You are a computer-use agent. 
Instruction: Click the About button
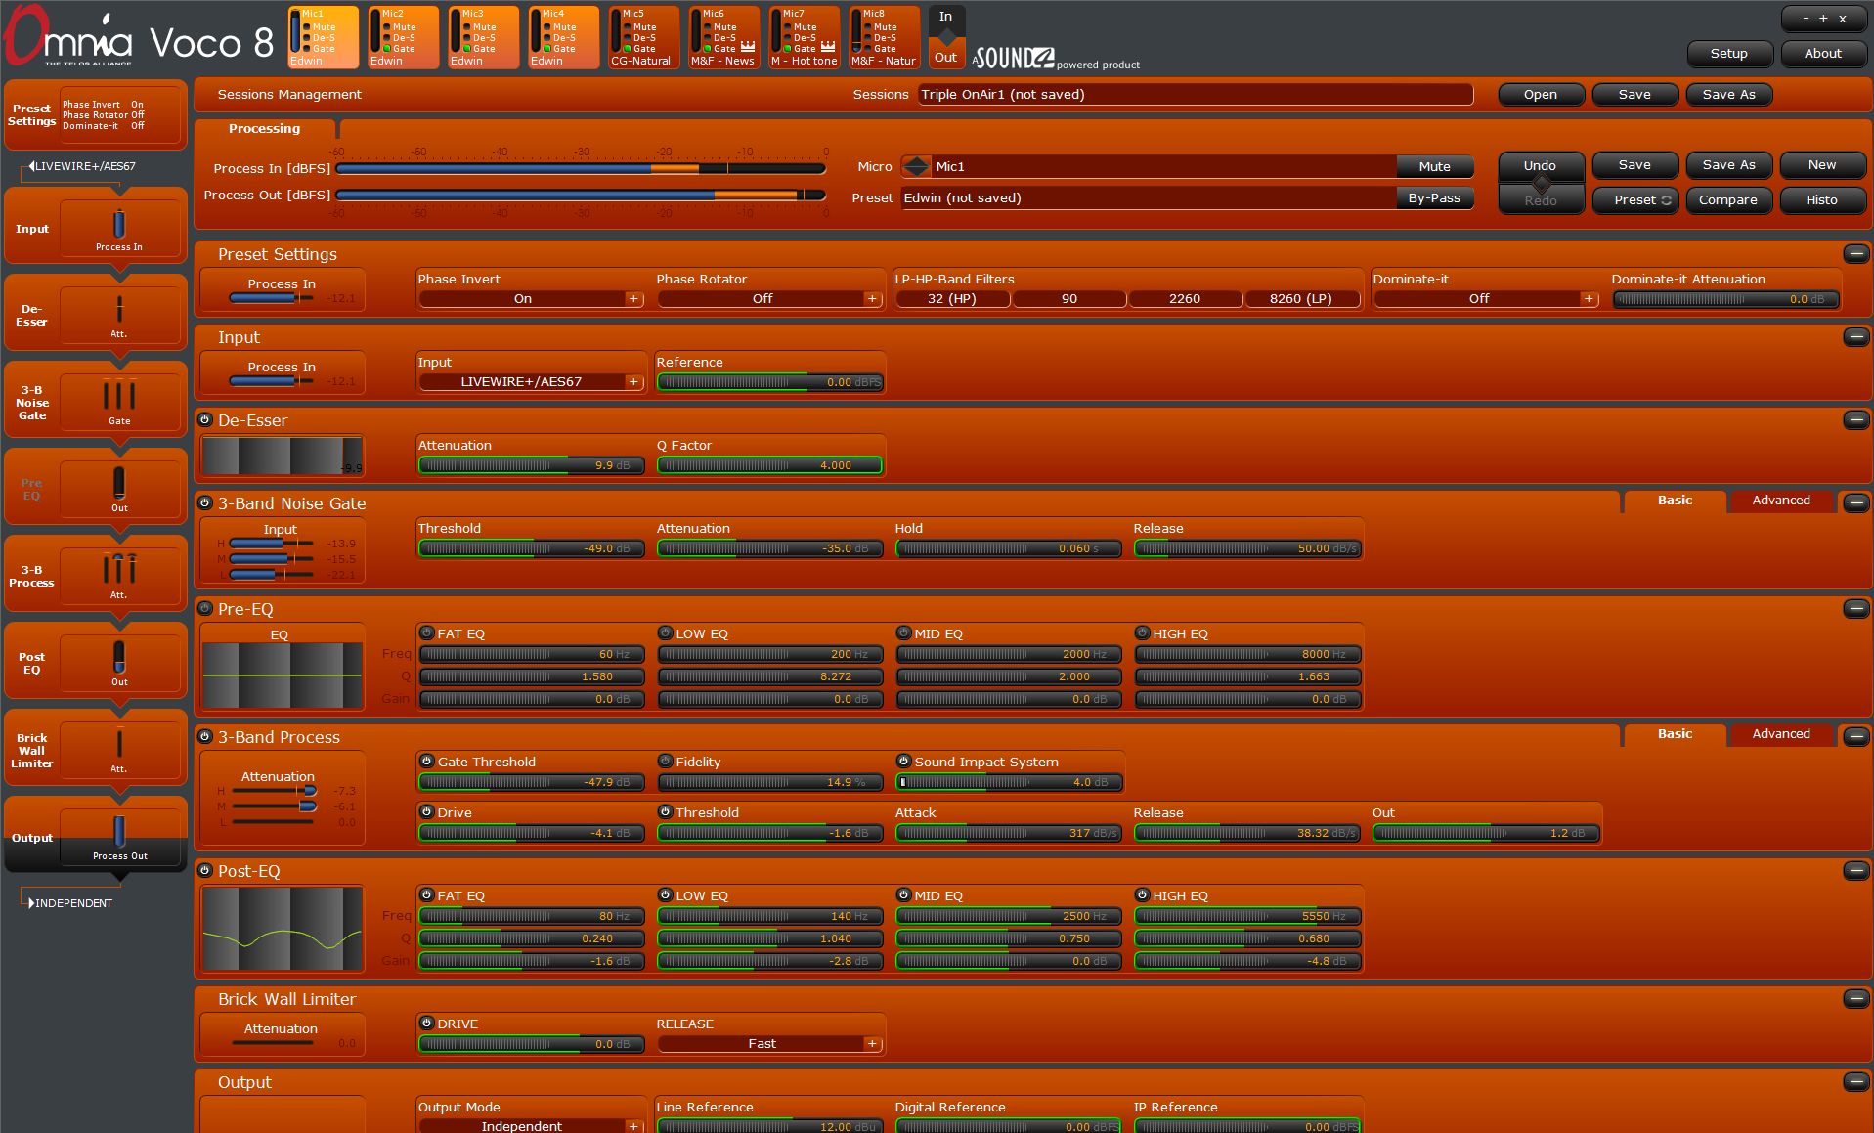1822,54
